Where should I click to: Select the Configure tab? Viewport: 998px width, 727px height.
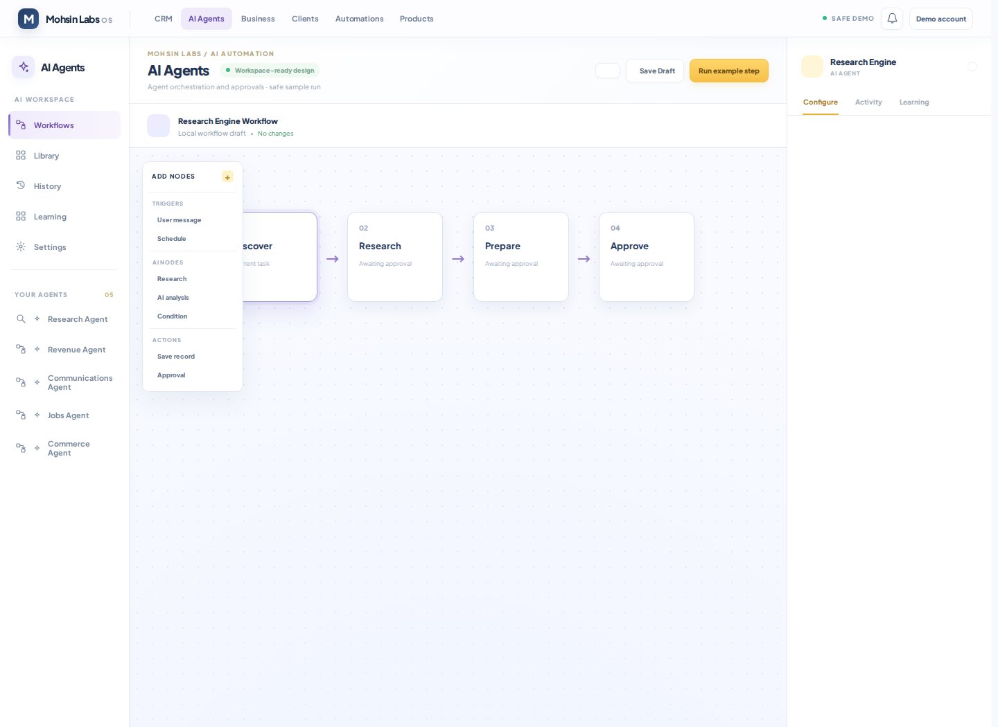pyautogui.click(x=821, y=102)
